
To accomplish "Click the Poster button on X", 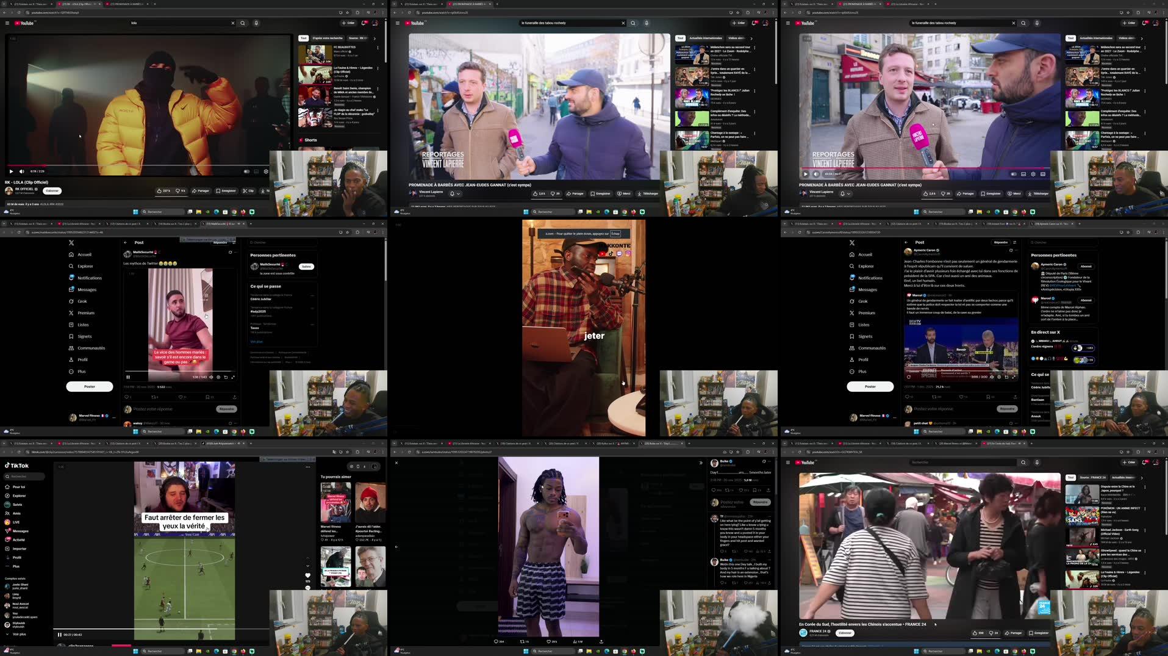I will [89, 386].
